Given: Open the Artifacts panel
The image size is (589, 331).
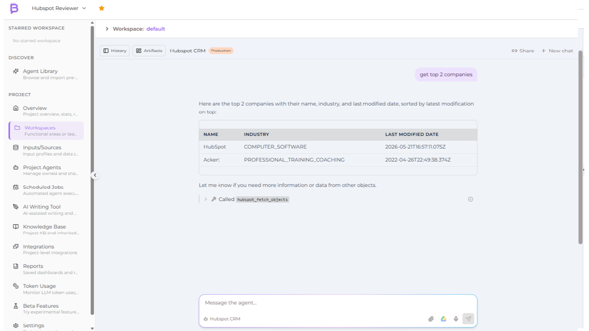Looking at the screenshot, I should [149, 51].
